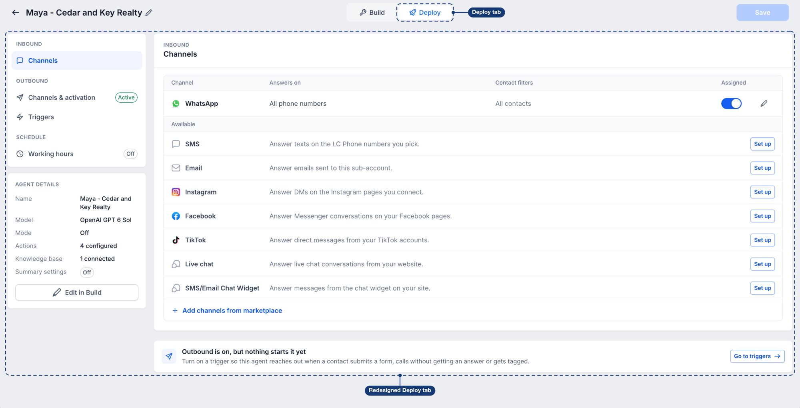Click the Facebook channel icon
Screen dimensions: 800x408
click(176, 216)
